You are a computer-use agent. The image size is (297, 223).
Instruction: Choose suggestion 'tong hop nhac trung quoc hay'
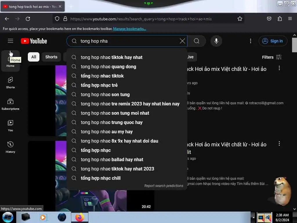point(127,122)
